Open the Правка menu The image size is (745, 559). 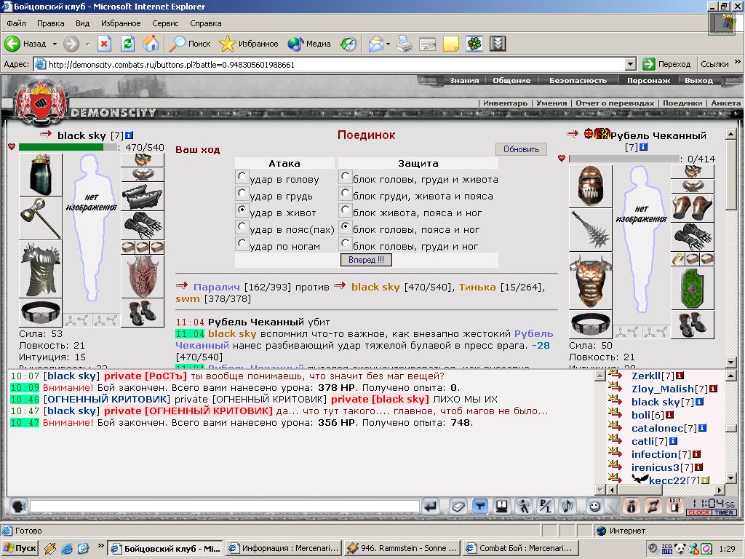[50, 23]
